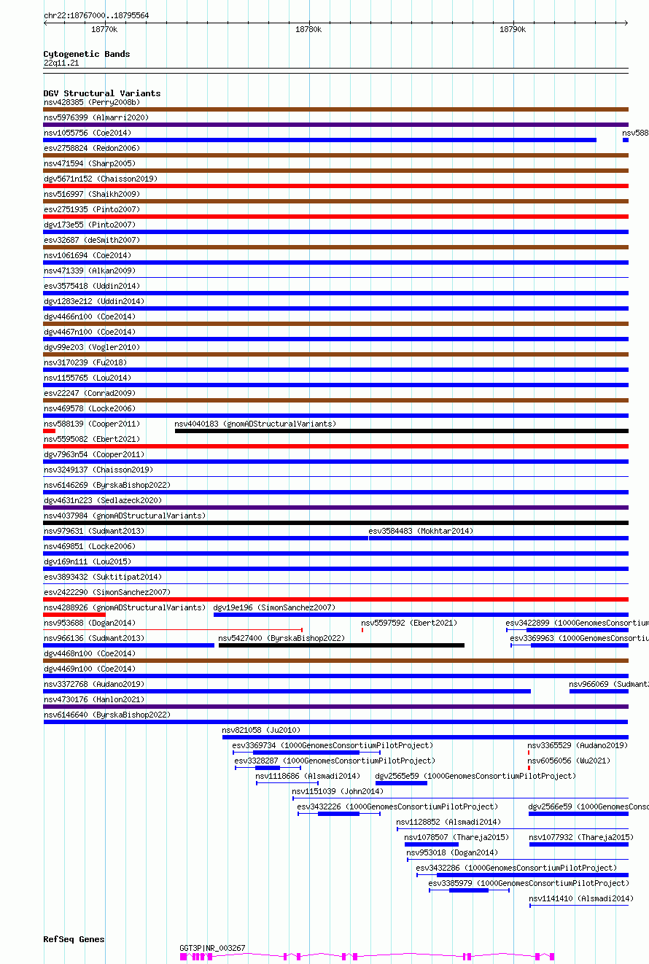Select esv2422290 (SimonSanchez2007) label
This screenshot has width=649, height=964.
[107, 592]
